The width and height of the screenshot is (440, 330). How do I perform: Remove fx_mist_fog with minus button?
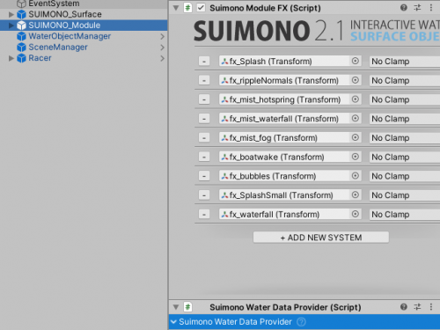pyautogui.click(x=204, y=137)
